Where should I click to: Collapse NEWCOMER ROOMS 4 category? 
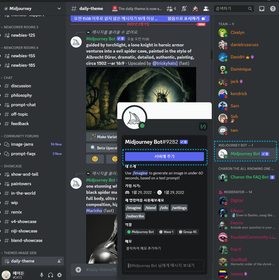click(x=20, y=48)
